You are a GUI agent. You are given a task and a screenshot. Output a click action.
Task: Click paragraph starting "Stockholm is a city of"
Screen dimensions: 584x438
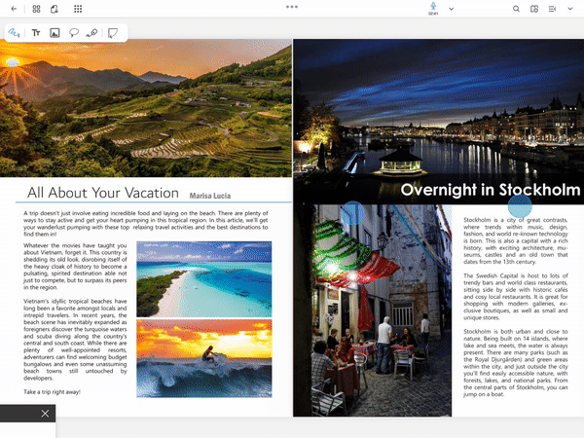click(x=516, y=240)
